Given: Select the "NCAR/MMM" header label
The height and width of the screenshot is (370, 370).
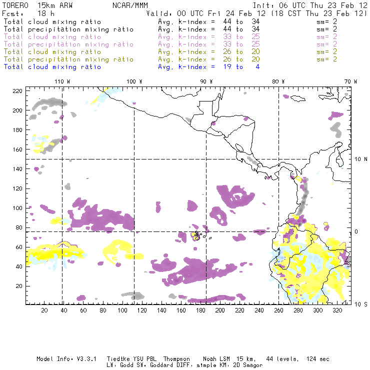Looking at the screenshot, I should 130,5.
